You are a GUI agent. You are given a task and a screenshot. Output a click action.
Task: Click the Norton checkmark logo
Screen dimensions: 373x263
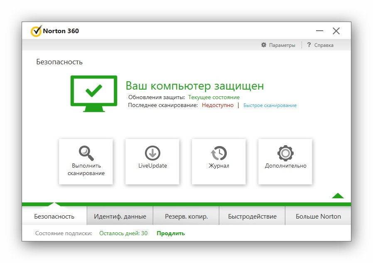tap(37, 31)
